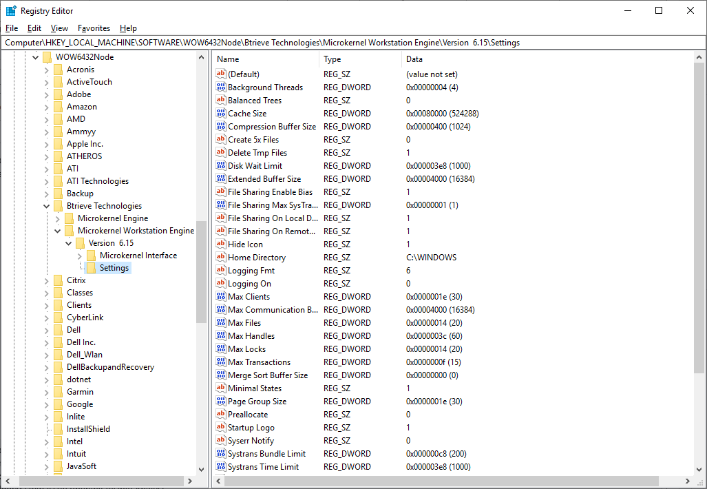The width and height of the screenshot is (707, 489).
Task: Click the Startup Logo string value icon
Action: tap(220, 427)
